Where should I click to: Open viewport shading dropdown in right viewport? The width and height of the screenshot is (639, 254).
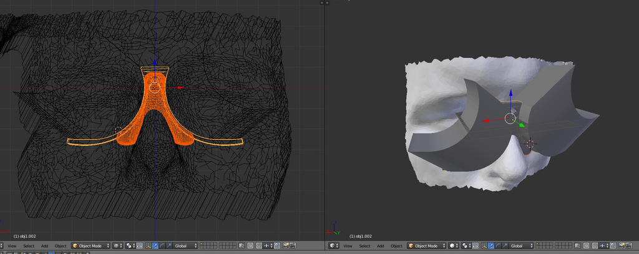[454, 246]
